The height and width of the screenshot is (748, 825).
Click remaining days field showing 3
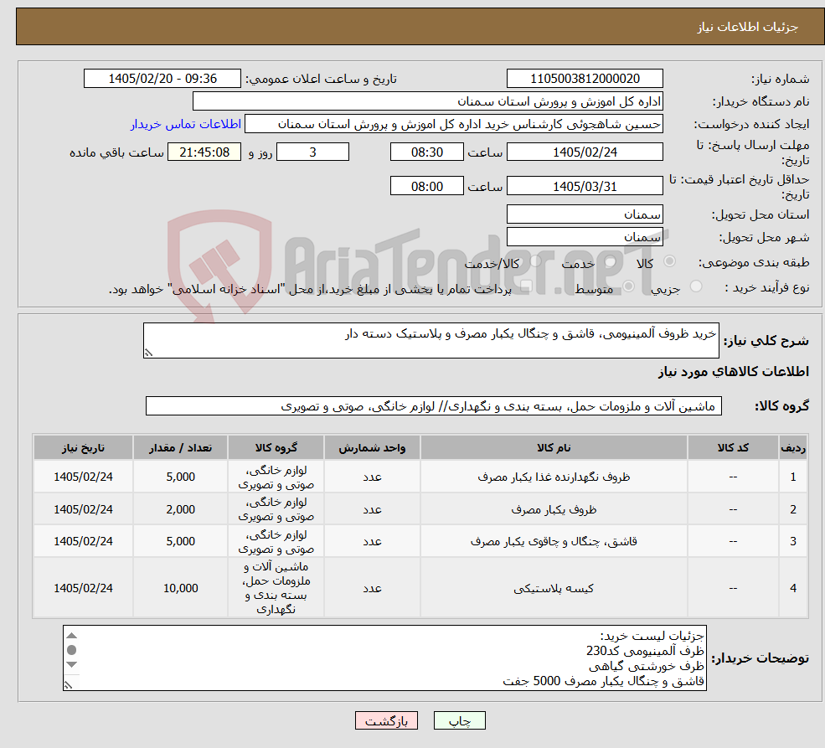pos(312,152)
